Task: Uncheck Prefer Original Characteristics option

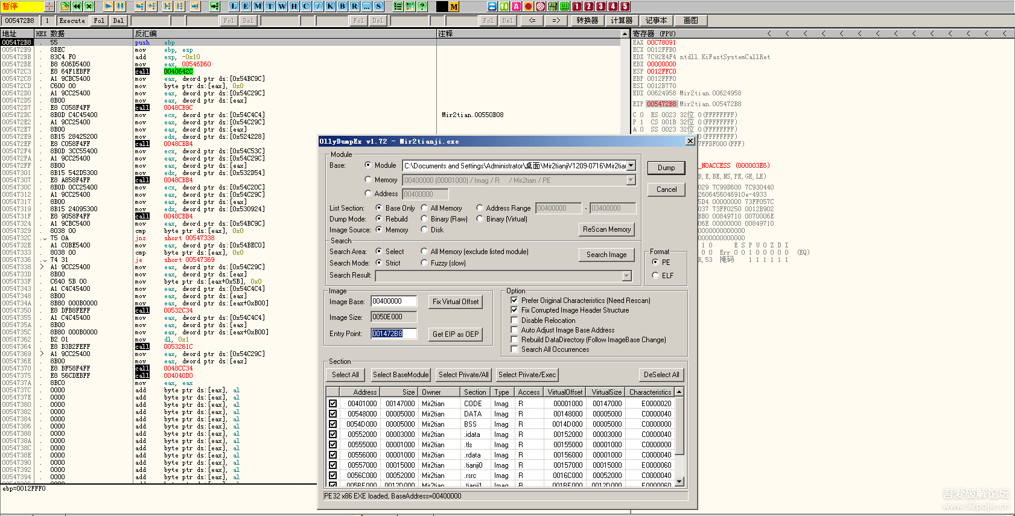Action: 514,300
